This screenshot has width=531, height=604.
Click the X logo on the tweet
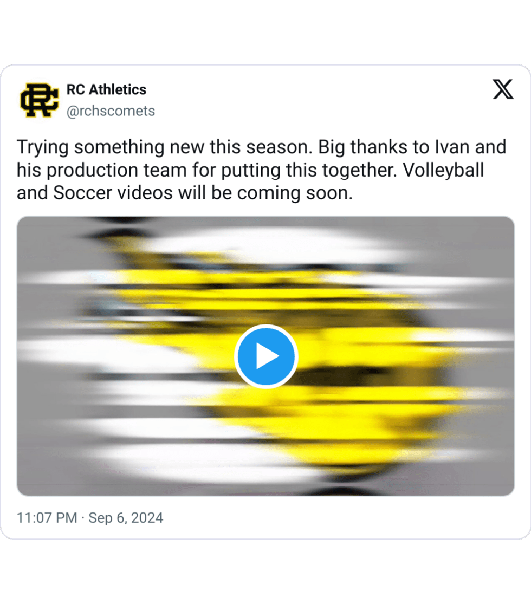click(503, 89)
